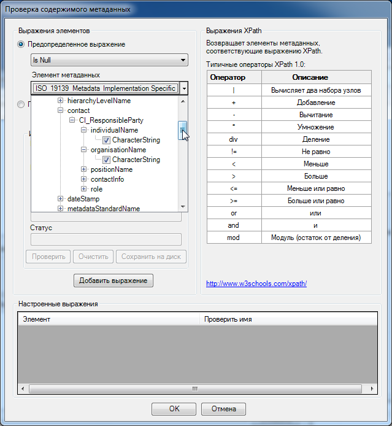
Task: Confirm the dialog with OK
Action: pyautogui.click(x=174, y=409)
